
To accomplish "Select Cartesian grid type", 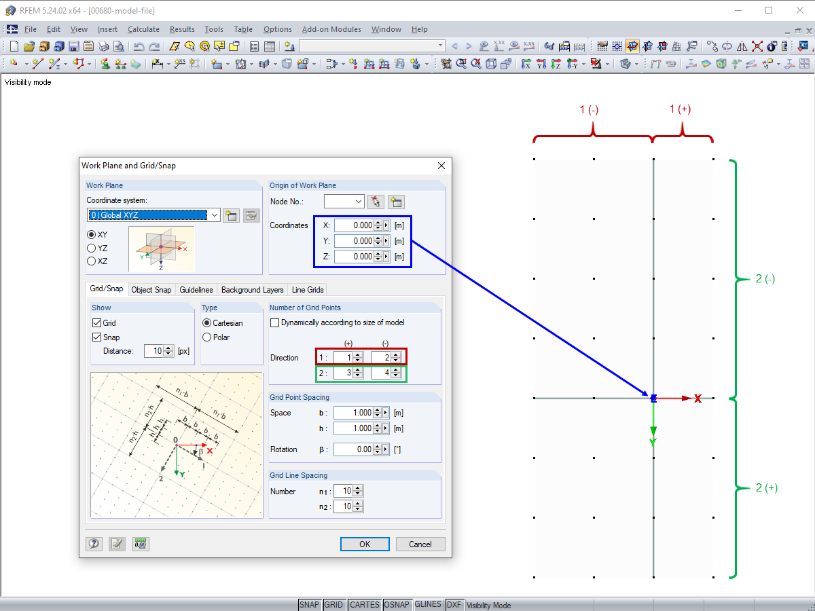I will [x=207, y=323].
